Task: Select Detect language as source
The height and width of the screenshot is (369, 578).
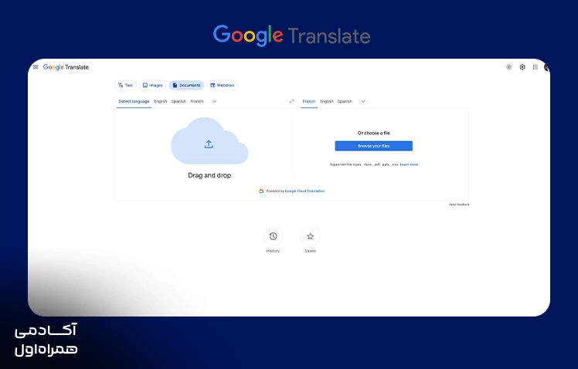Action: point(134,101)
